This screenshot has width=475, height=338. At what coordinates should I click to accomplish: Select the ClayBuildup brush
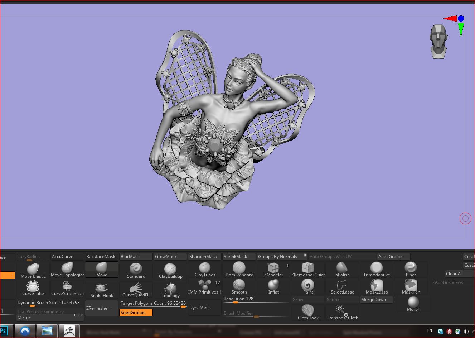click(170, 270)
